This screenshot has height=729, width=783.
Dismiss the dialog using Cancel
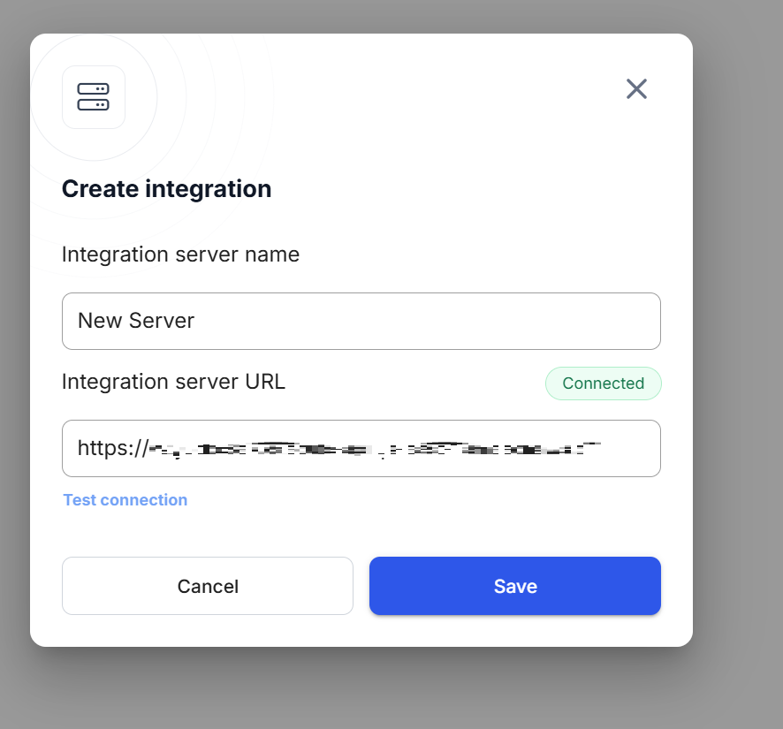click(208, 586)
